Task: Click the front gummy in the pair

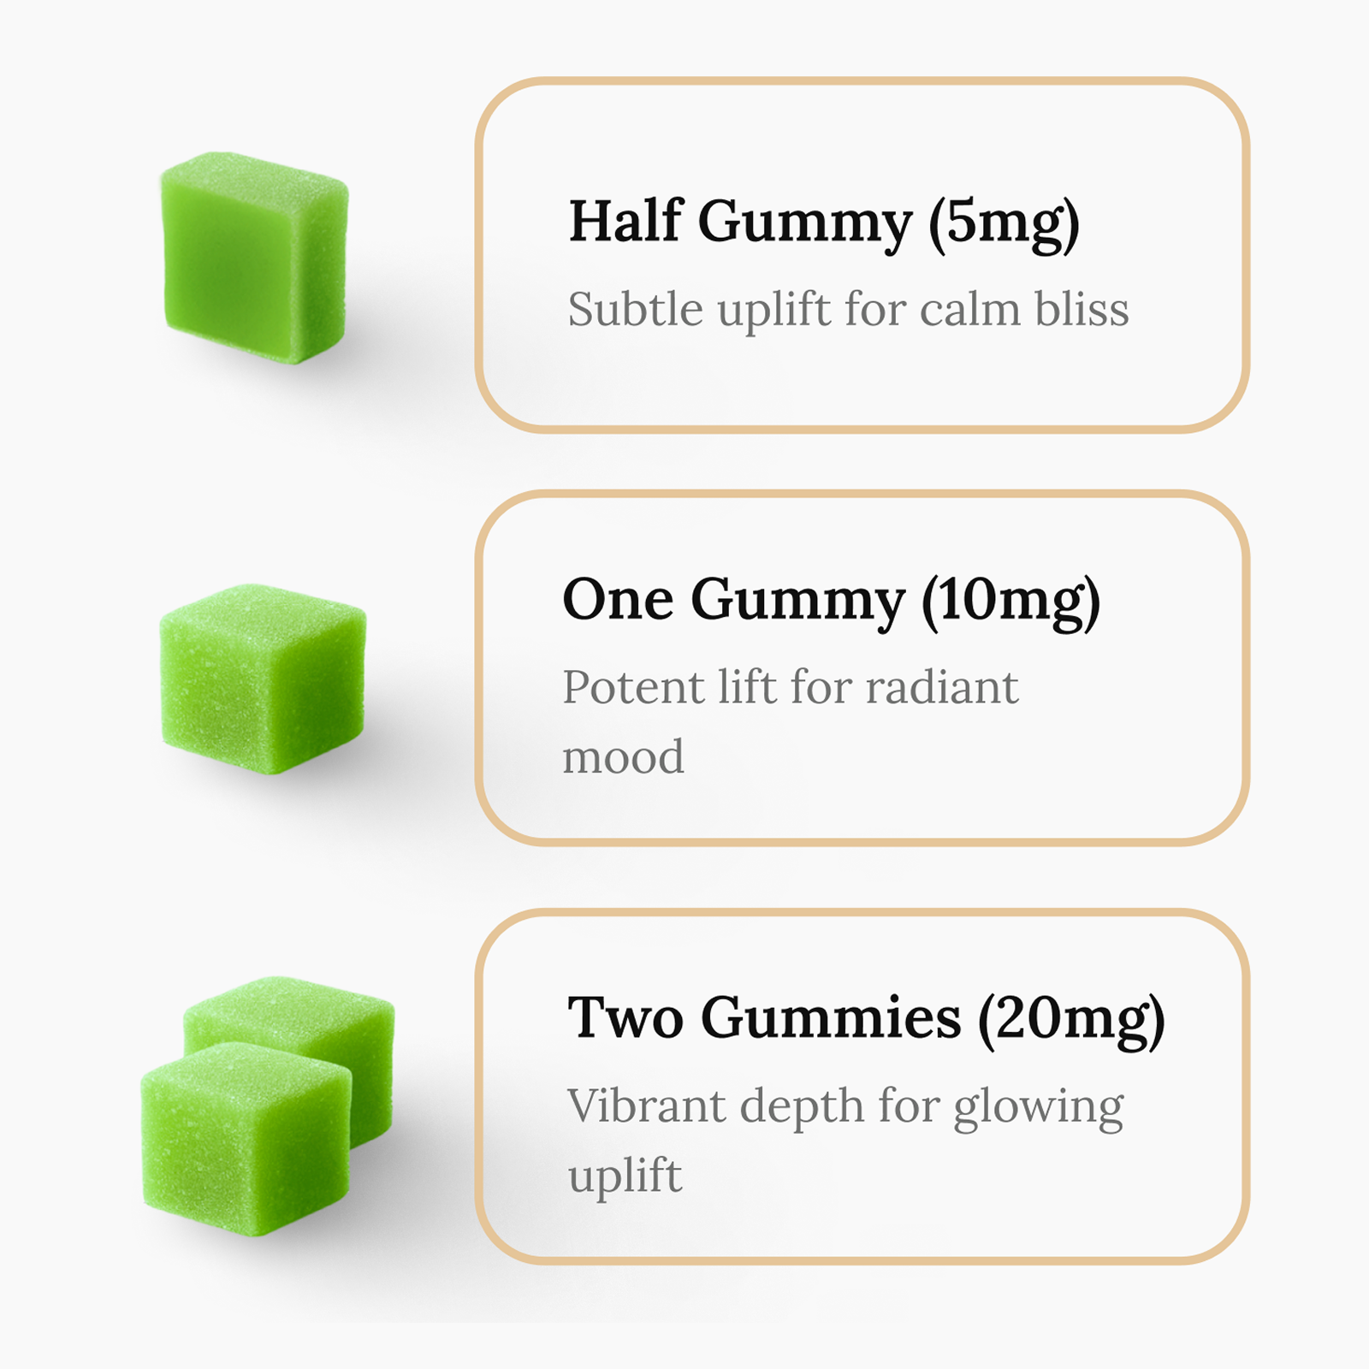Action: (x=246, y=1140)
